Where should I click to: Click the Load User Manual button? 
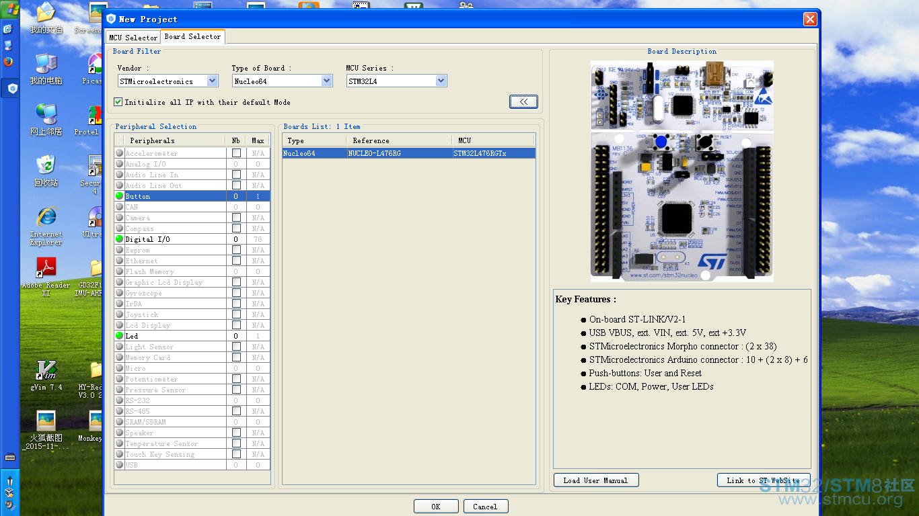596,480
